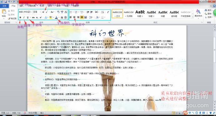Apply the 副标题 (Subtitle) style

174,14
